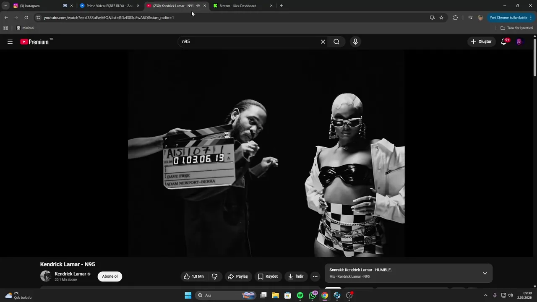Open the Chrome profile avatar
The width and height of the screenshot is (537, 302).
pos(480,18)
